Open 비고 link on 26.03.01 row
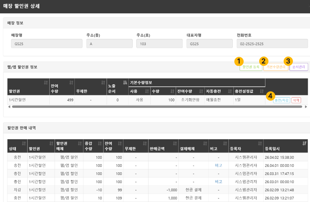310x202 pixels. (219, 181)
